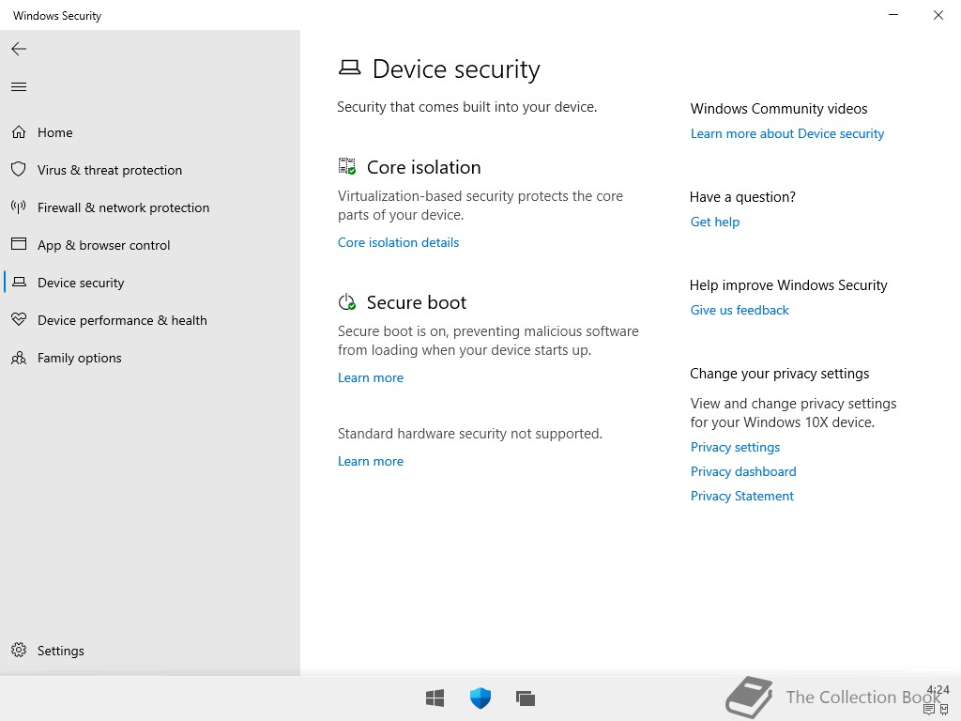The height and width of the screenshot is (721, 961).
Task: Open Settings at sidebar bottom
Action: tap(150, 650)
